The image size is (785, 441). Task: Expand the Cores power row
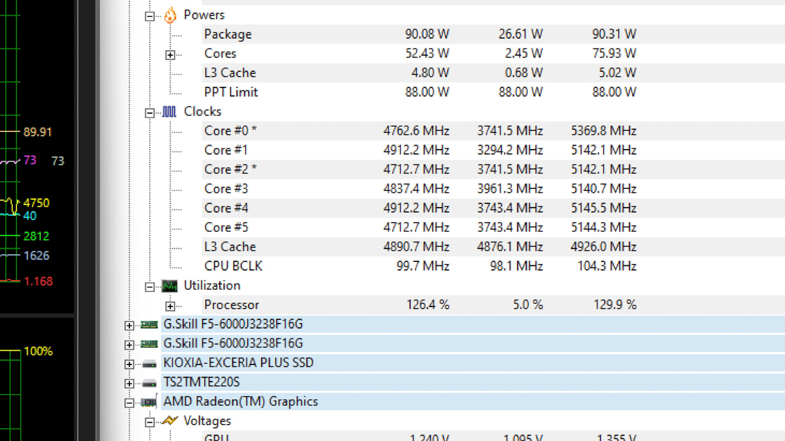tap(170, 56)
